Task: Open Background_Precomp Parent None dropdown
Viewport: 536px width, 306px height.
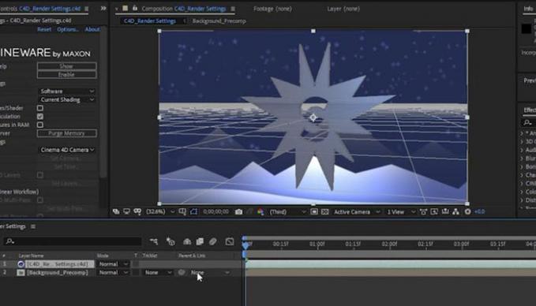Action: point(210,273)
